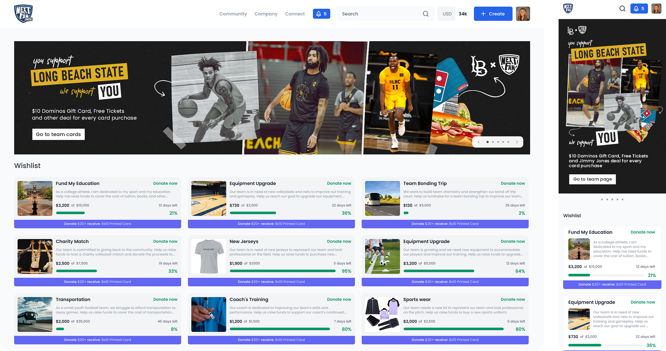The width and height of the screenshot is (666, 351).
Task: Open the Community menu
Action: point(233,14)
